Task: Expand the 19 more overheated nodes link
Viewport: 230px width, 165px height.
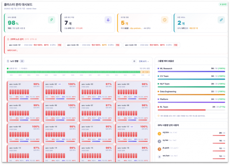Action: (13, 51)
